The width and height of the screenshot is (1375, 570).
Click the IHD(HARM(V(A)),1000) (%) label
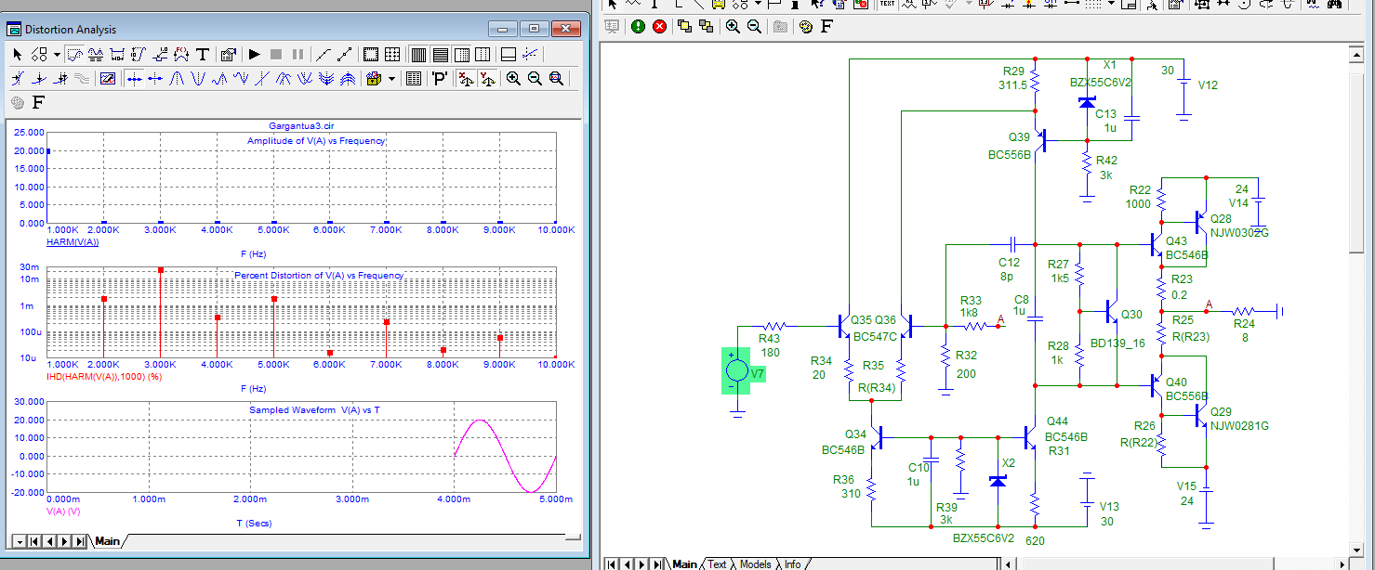click(104, 377)
